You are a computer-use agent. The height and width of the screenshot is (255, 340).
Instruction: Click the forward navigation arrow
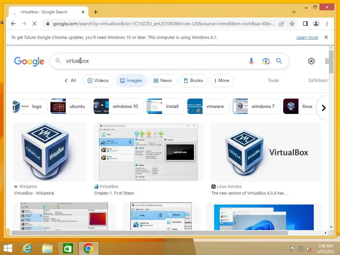[24, 24]
